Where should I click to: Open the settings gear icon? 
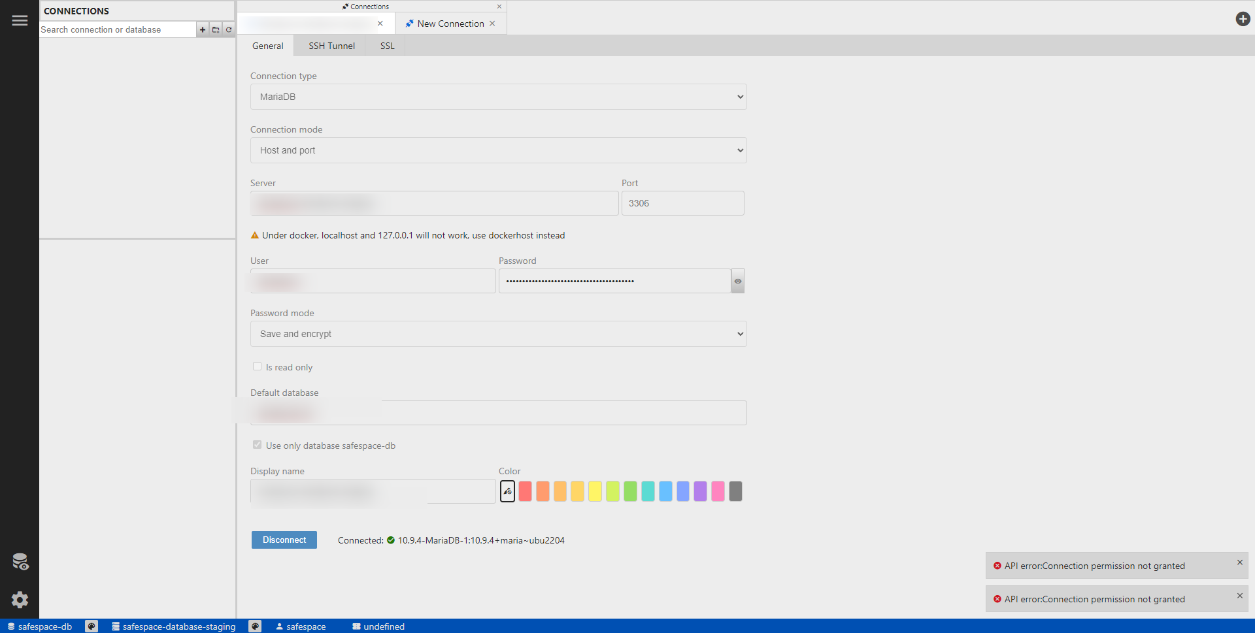click(x=20, y=600)
